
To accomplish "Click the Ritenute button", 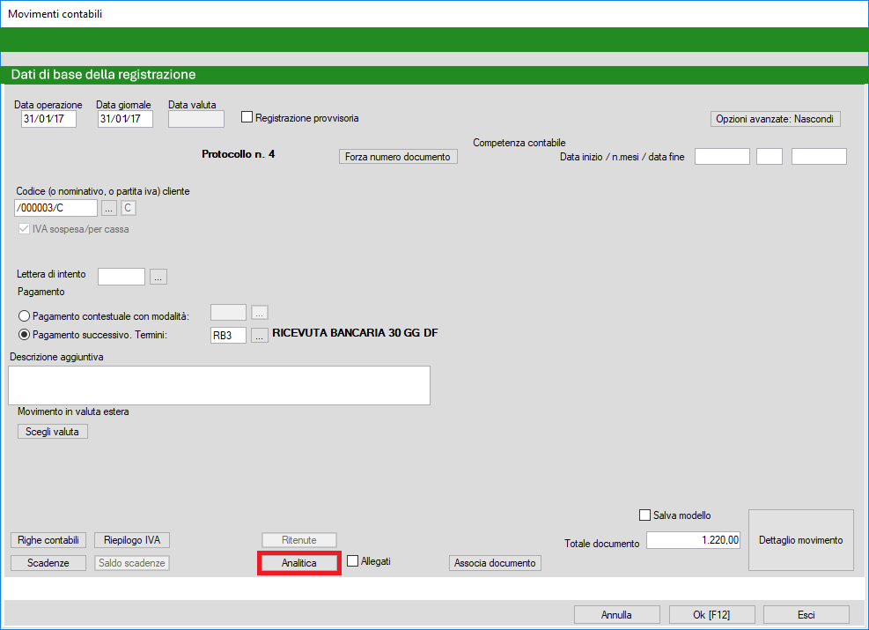I will [299, 540].
